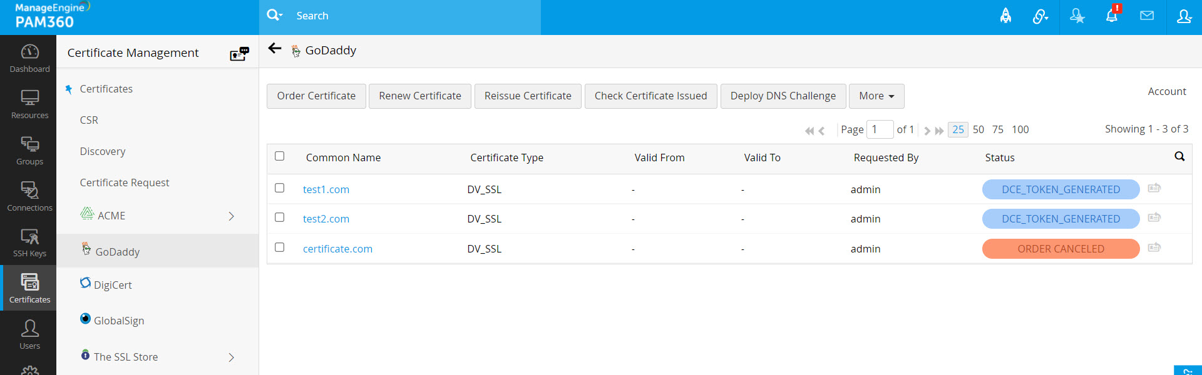Open search filter dropdown in top bar
The height and width of the screenshot is (375, 1202).
(274, 15)
